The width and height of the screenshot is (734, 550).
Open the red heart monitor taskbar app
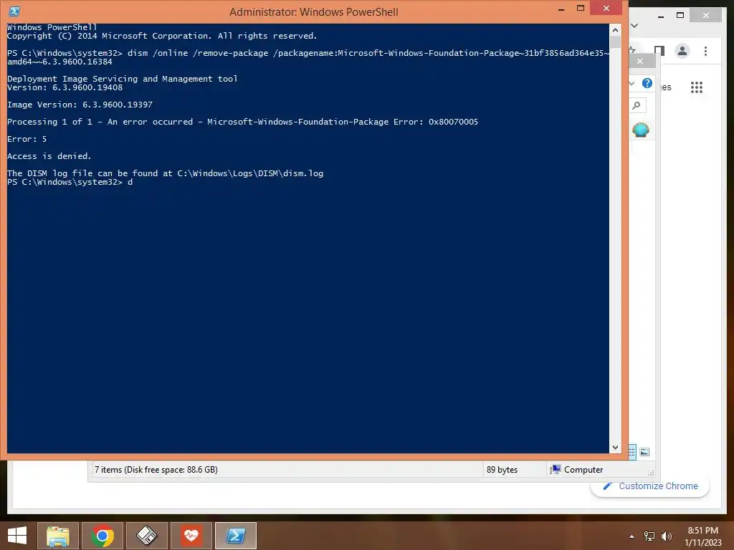click(x=191, y=536)
